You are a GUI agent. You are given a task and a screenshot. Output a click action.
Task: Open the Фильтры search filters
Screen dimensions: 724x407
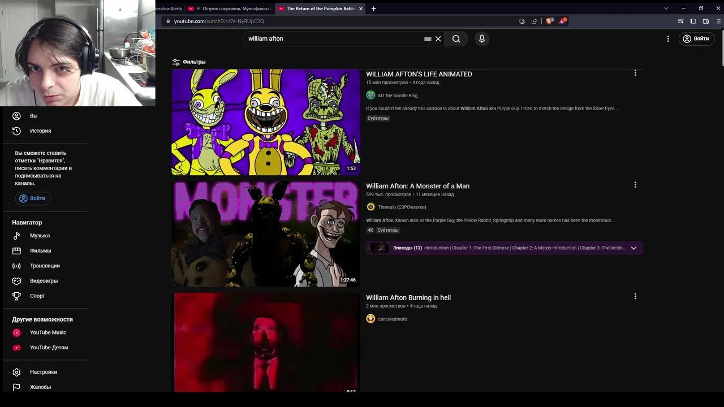coord(189,62)
